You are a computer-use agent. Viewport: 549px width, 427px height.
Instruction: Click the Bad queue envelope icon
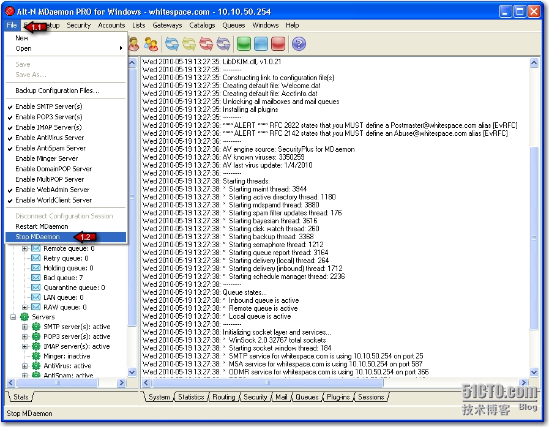pyautogui.click(x=35, y=278)
